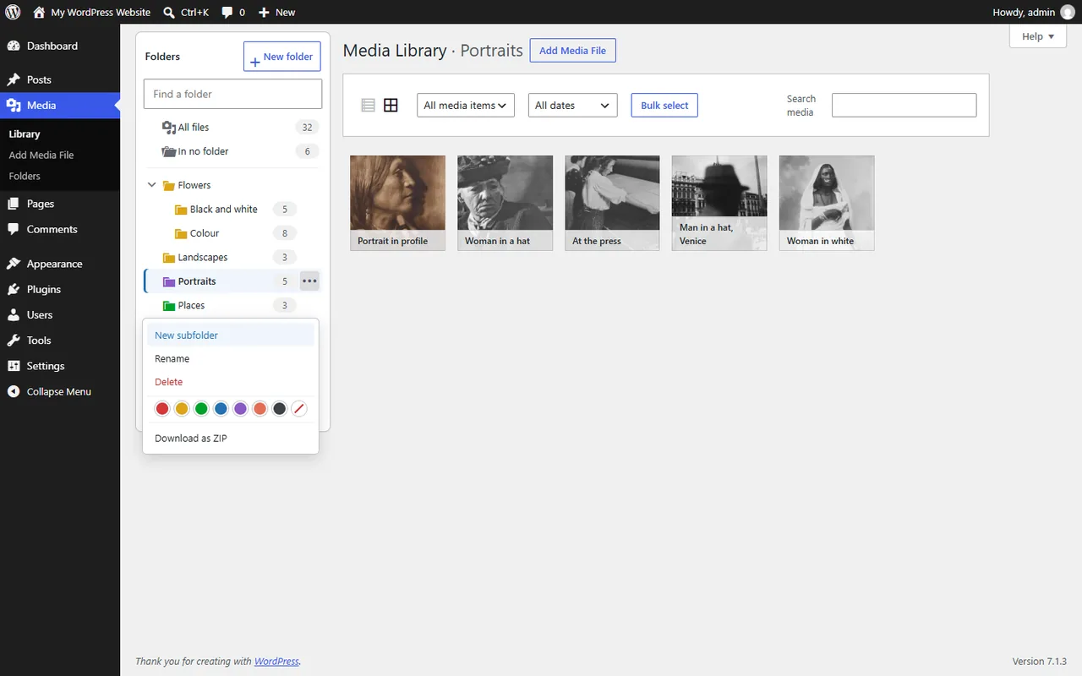Screen dimensions: 1082x676
Task: Pick the green folder color
Action: tap(201, 409)
